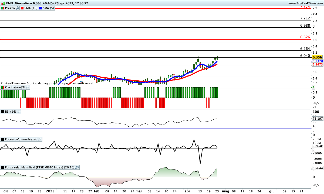Click the black OscillatoreSTI color square
The image size is (324, 194).
click(x=3, y=87)
